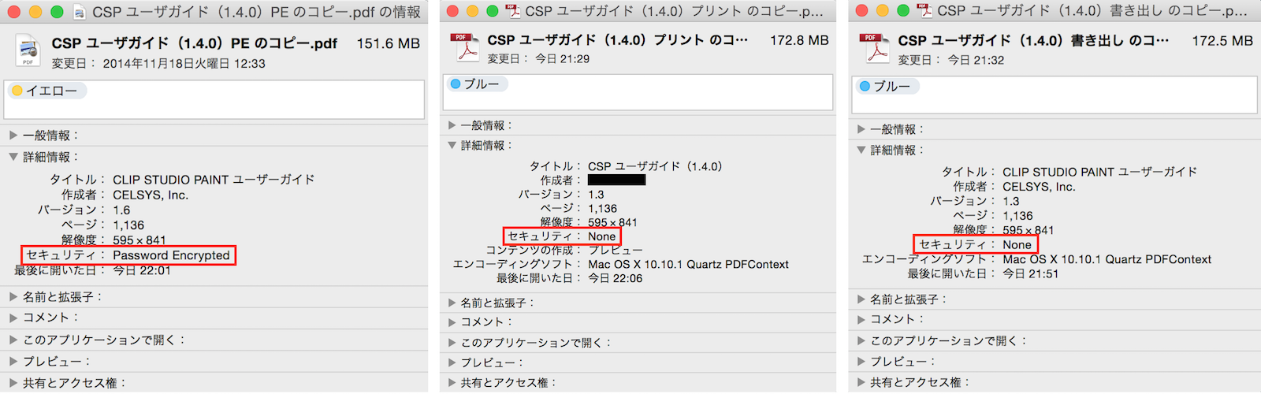Viewport: 1261px width, 394px height.
Task: Click the PDF file icon in PE のコピー window
Action: (28, 51)
